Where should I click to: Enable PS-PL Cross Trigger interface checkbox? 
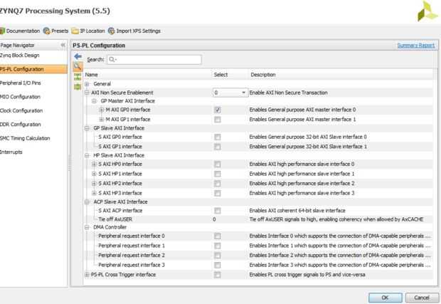coord(217,275)
